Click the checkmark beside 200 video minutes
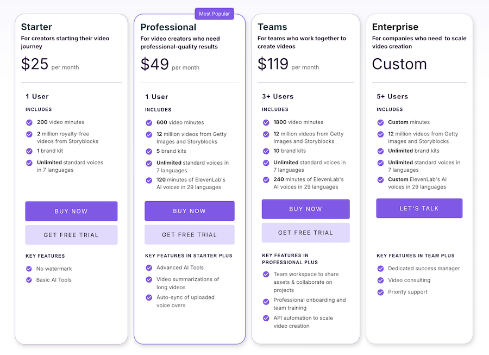 (x=29, y=122)
